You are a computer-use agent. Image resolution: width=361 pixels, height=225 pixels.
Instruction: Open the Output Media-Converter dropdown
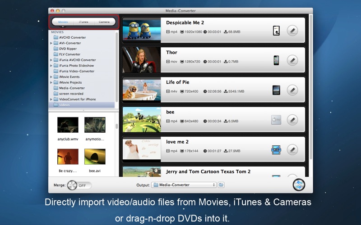coord(184,185)
